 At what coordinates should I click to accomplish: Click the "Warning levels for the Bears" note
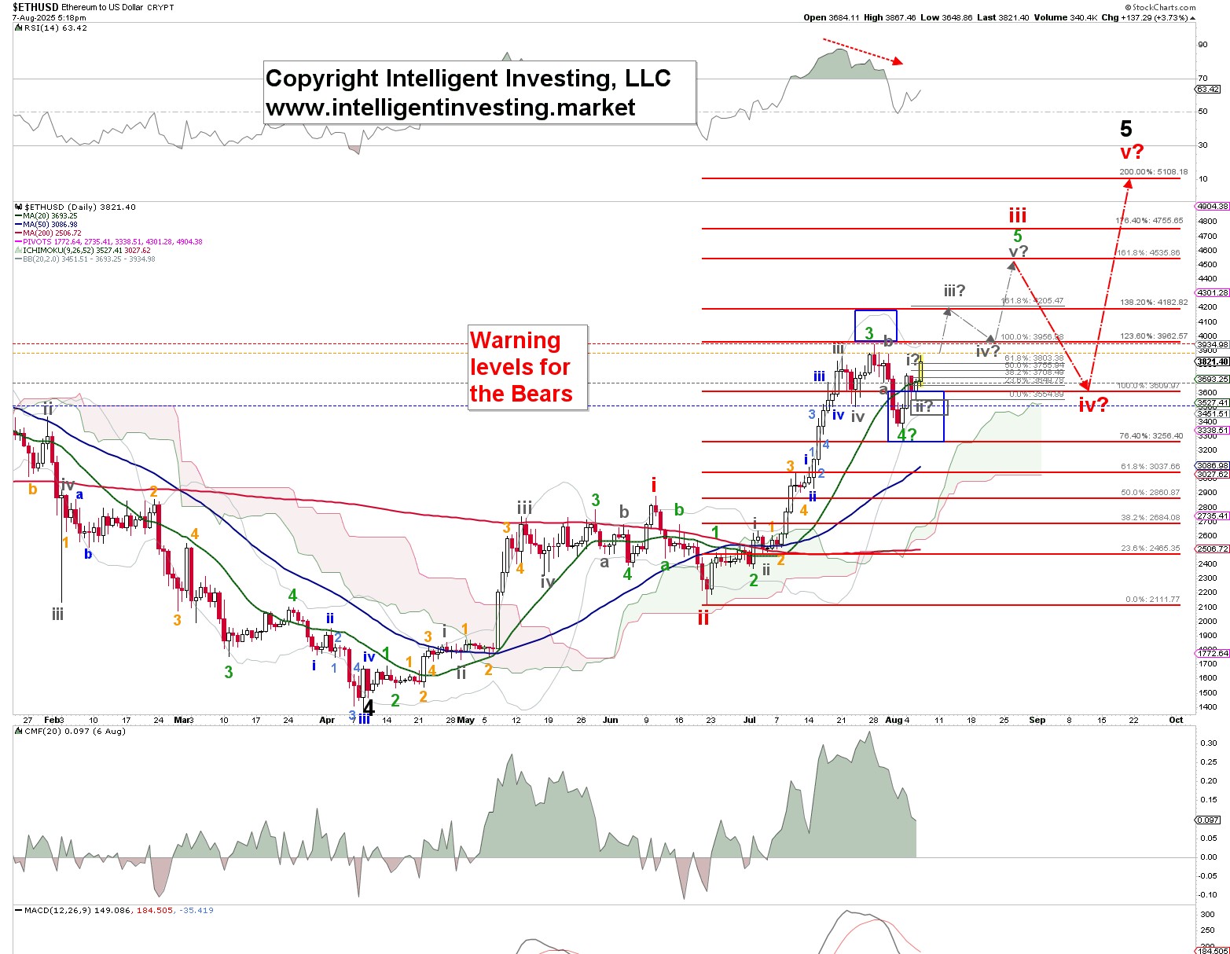coord(527,367)
